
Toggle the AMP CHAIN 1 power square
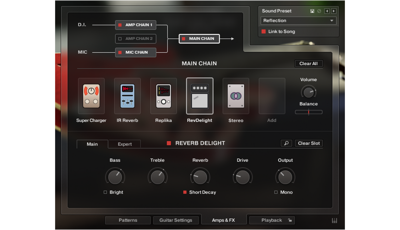120,25
